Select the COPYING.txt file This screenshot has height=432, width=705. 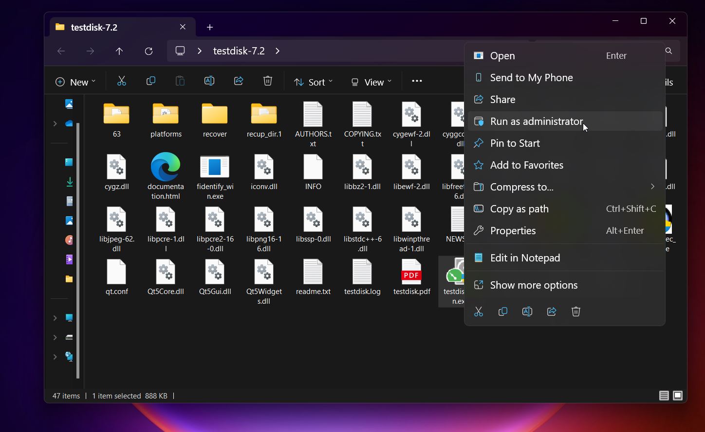coord(362,124)
